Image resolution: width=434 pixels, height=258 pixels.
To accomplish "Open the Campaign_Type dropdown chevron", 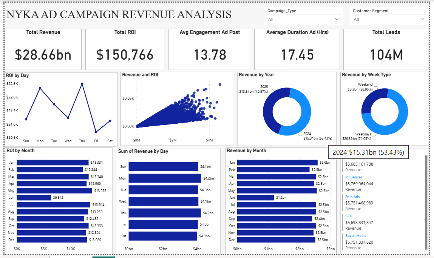I will pyautogui.click(x=337, y=19).
